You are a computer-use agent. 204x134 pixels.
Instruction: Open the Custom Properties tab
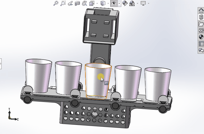[x=201, y=44]
